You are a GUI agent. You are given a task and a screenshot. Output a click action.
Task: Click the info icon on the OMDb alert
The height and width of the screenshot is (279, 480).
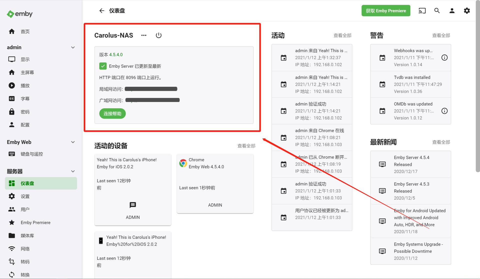point(444,111)
